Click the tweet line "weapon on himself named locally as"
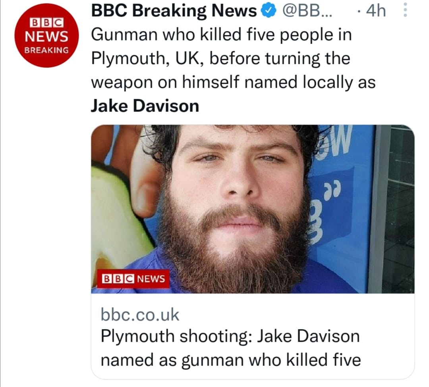The image size is (429, 387). point(233,82)
